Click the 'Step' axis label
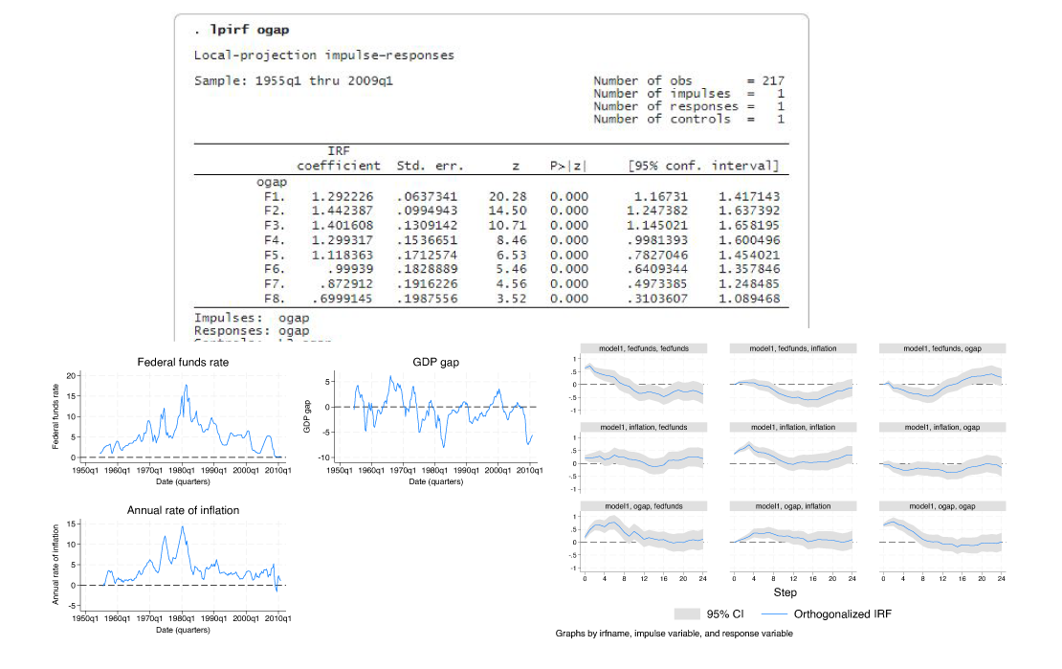Screen dimensions: 1062x669 coord(785,592)
